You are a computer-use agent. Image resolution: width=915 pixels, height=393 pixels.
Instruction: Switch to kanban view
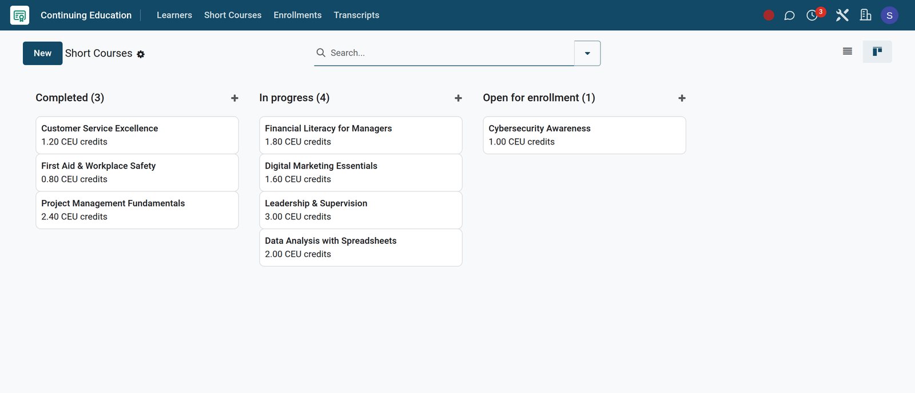pyautogui.click(x=877, y=52)
